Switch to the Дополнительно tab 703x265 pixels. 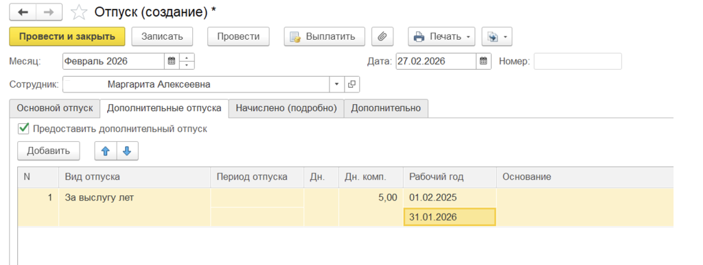click(386, 108)
